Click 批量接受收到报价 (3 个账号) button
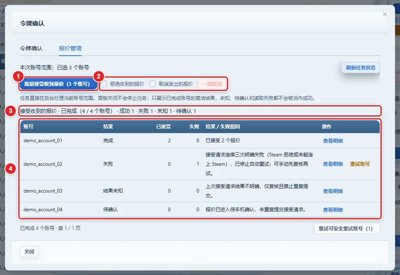 pyautogui.click(x=58, y=84)
